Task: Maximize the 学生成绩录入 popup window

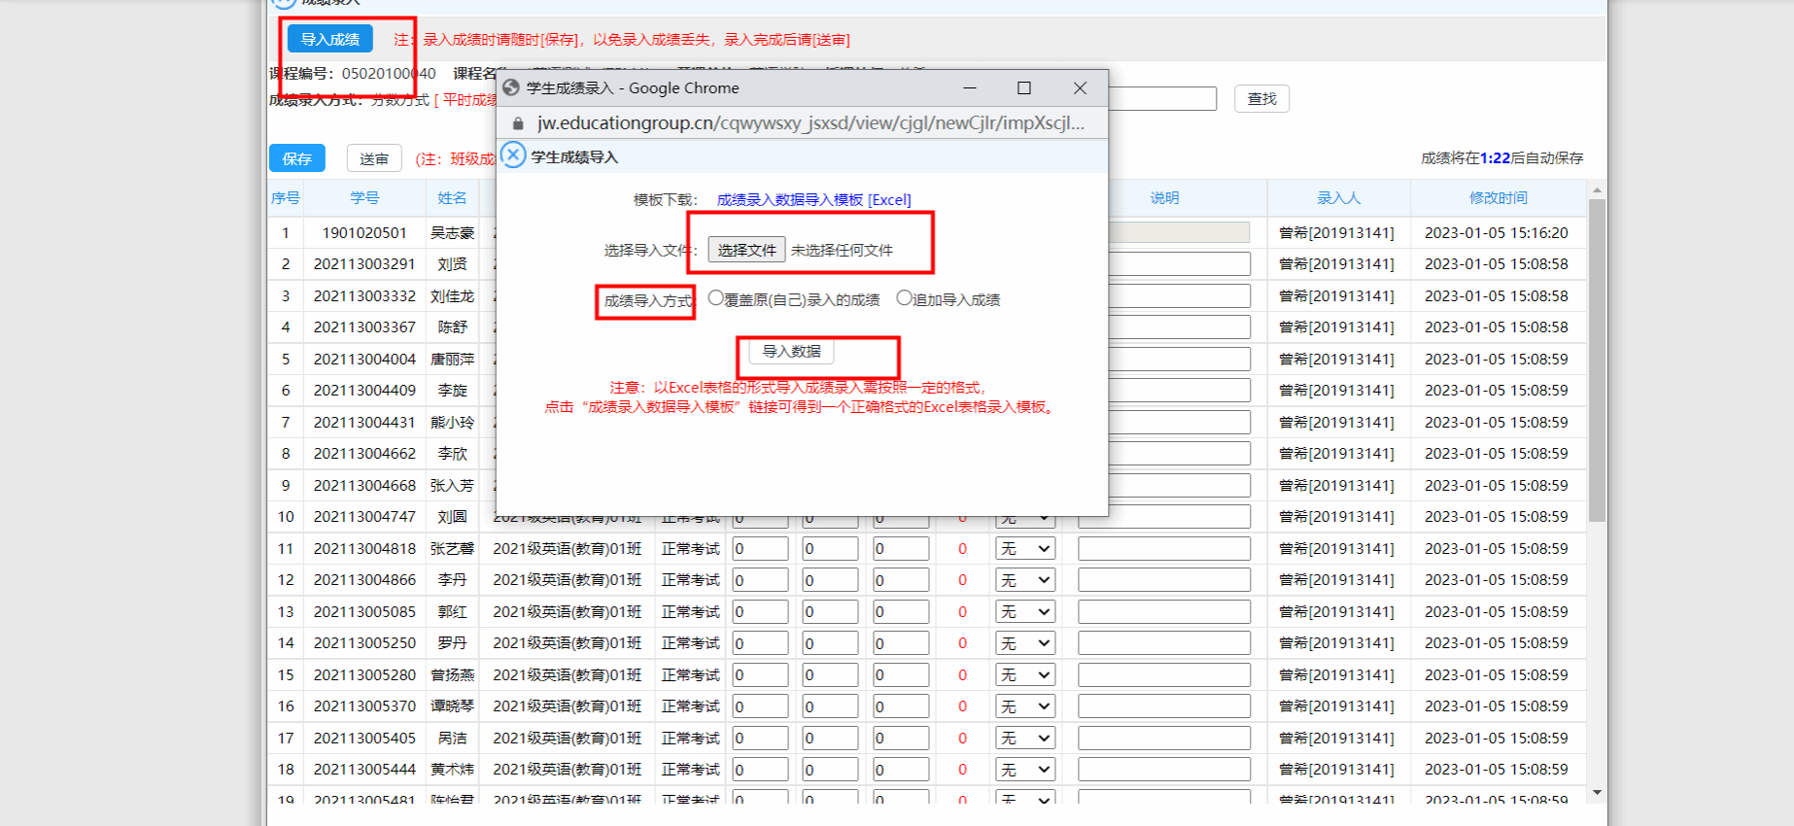Action: [1023, 87]
